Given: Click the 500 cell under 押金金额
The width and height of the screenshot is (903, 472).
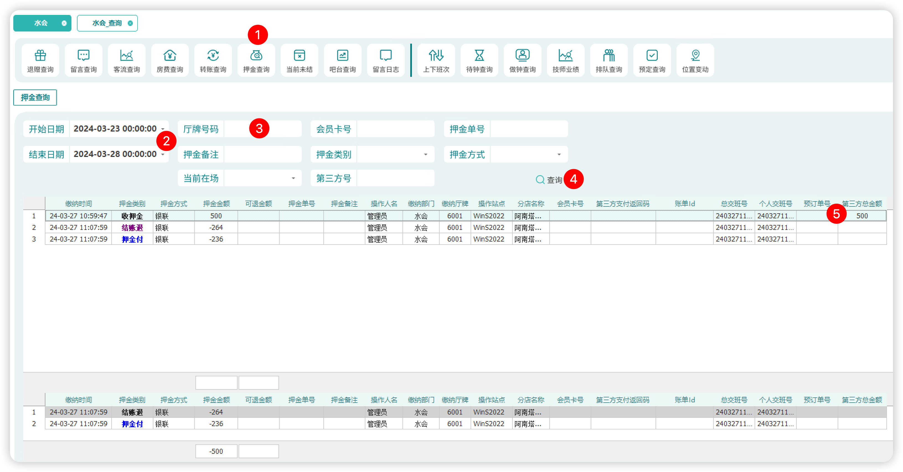Looking at the screenshot, I should click(x=216, y=216).
